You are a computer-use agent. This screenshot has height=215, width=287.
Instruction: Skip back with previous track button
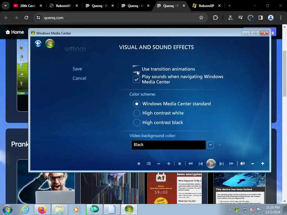click(201, 163)
